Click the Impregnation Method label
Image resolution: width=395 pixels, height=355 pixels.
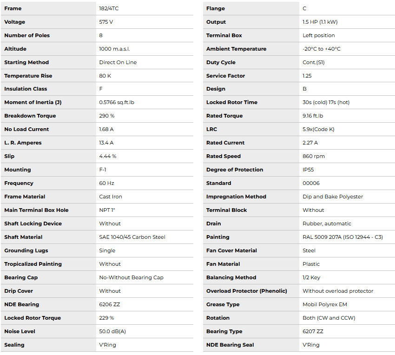(x=236, y=197)
